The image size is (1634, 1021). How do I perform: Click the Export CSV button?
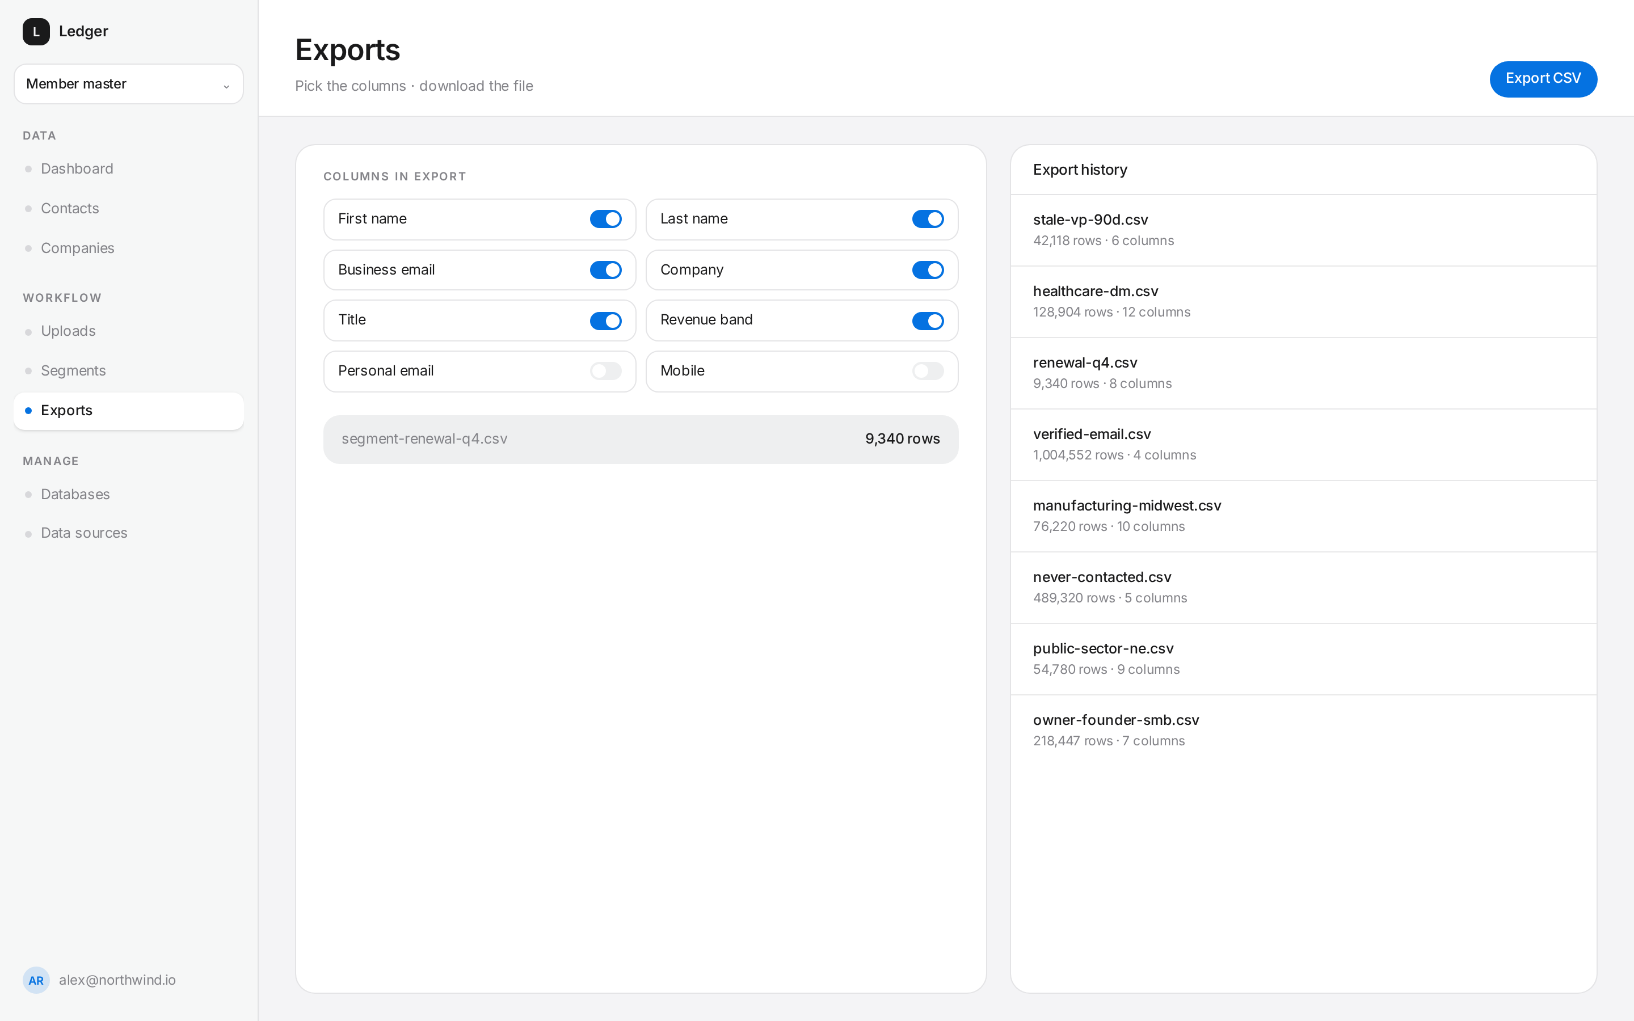pyautogui.click(x=1543, y=79)
